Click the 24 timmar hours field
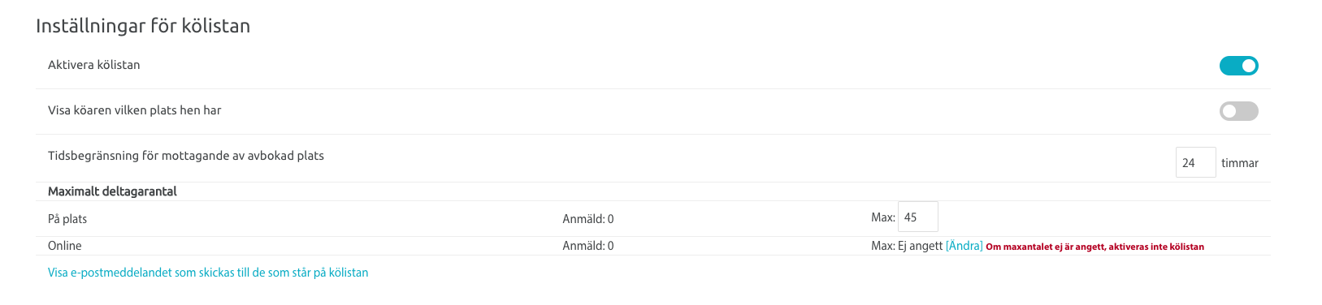 point(1195,162)
